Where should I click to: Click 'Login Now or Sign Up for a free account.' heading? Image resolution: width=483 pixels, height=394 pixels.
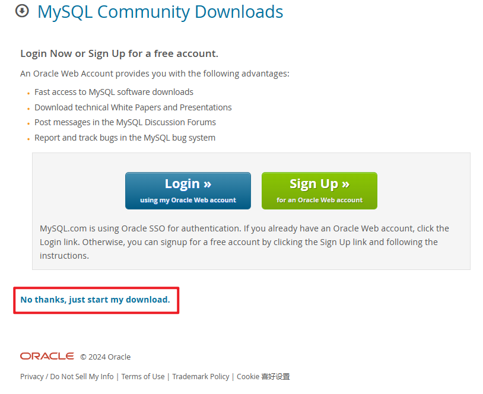[x=119, y=53]
